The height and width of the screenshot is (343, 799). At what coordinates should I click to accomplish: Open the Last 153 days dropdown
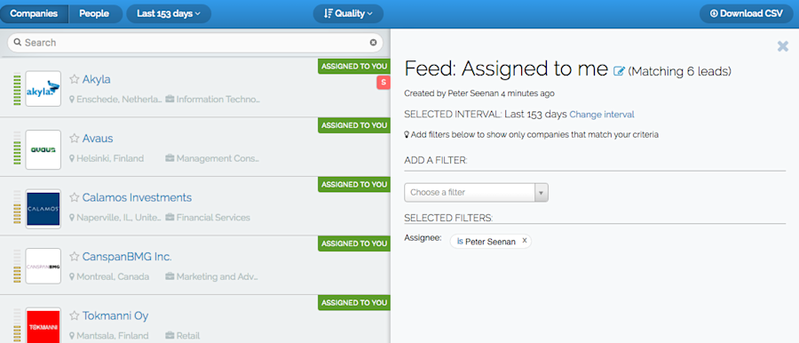click(x=169, y=14)
